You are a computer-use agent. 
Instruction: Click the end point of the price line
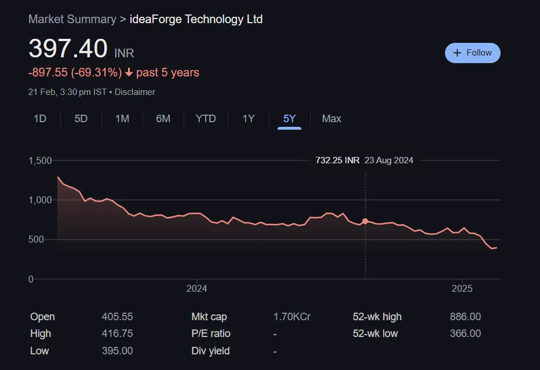point(497,247)
